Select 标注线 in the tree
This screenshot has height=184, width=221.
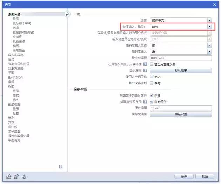click(x=13, y=127)
